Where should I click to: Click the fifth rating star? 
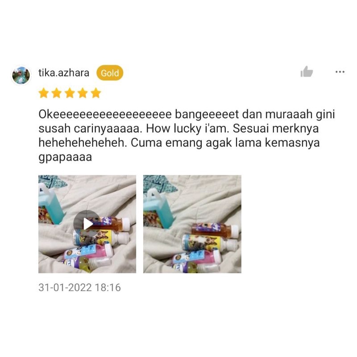pyautogui.click(x=96, y=93)
